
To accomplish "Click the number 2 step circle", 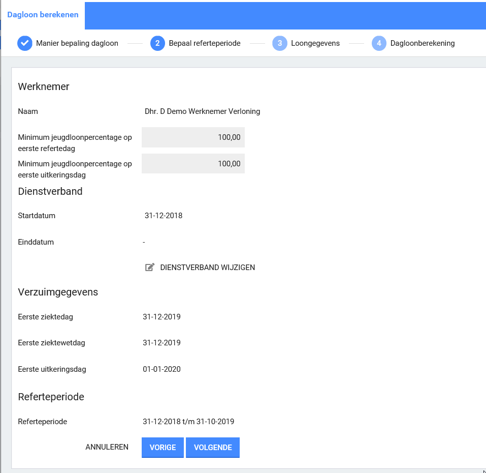I will click(158, 43).
